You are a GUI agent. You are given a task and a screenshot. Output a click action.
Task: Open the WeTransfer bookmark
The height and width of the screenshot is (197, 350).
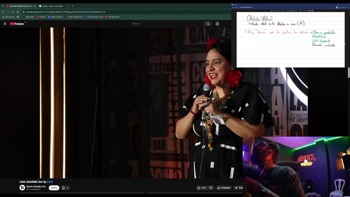(28, 17)
